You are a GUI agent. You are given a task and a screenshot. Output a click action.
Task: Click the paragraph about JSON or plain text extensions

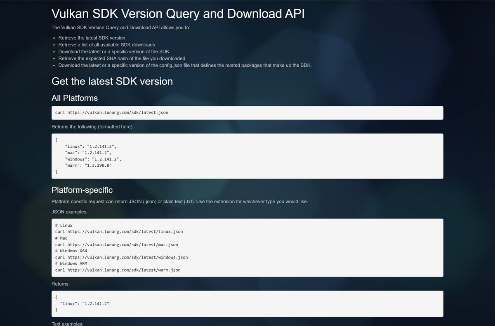pyautogui.click(x=179, y=202)
